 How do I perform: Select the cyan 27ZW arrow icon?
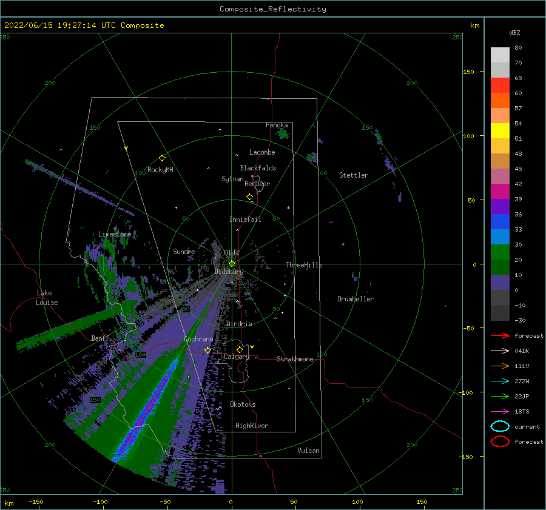[x=500, y=381]
